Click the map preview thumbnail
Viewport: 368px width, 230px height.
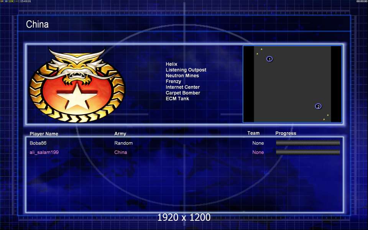[292, 84]
